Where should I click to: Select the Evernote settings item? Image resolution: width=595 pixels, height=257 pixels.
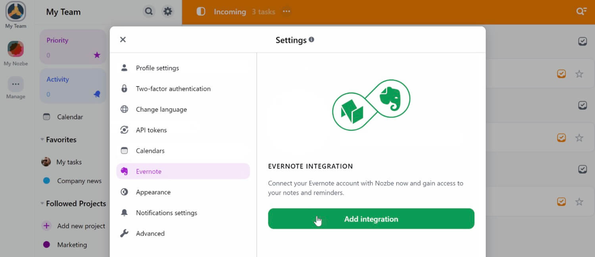point(183,171)
